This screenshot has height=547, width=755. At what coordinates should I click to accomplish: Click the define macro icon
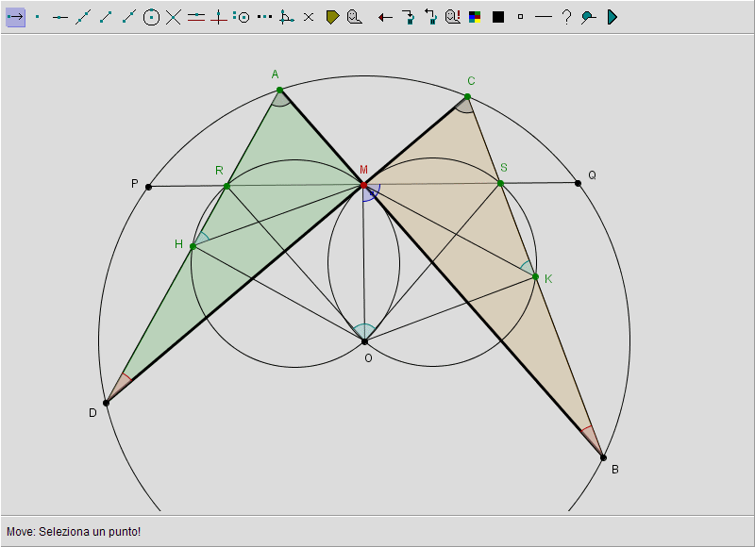[x=430, y=17]
